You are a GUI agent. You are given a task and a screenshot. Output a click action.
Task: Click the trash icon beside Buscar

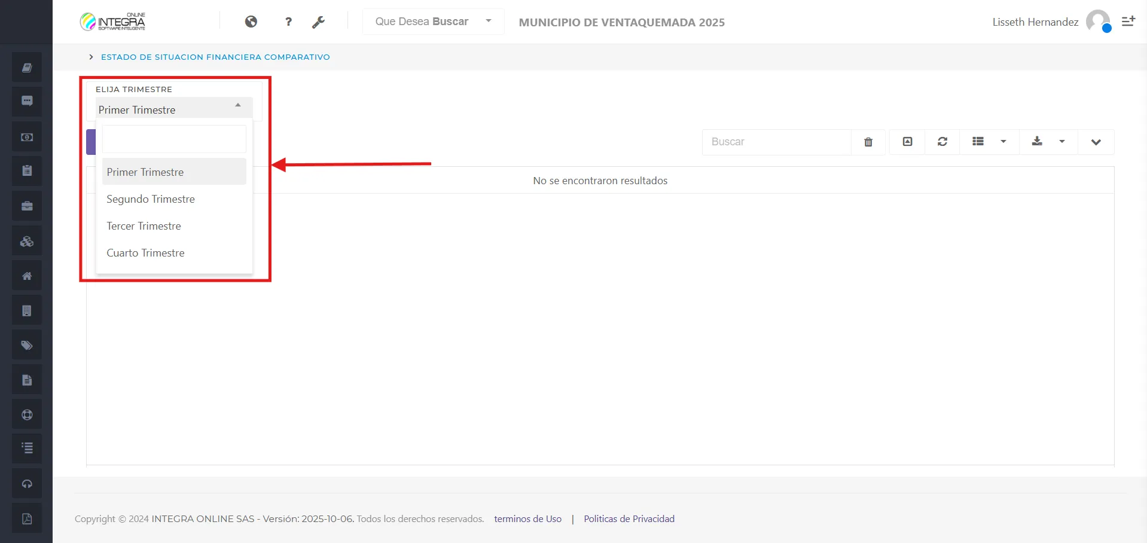(868, 142)
